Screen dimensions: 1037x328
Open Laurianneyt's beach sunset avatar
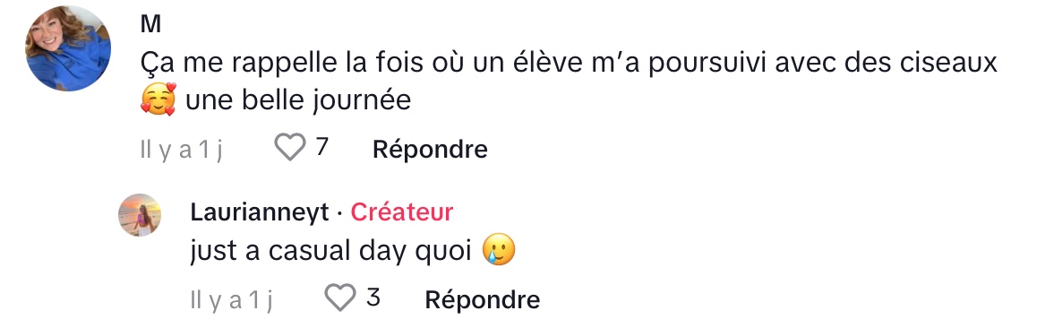140,215
